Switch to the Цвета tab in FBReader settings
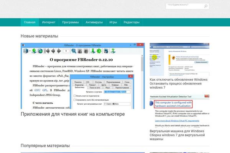230x153 pixels. (103, 85)
